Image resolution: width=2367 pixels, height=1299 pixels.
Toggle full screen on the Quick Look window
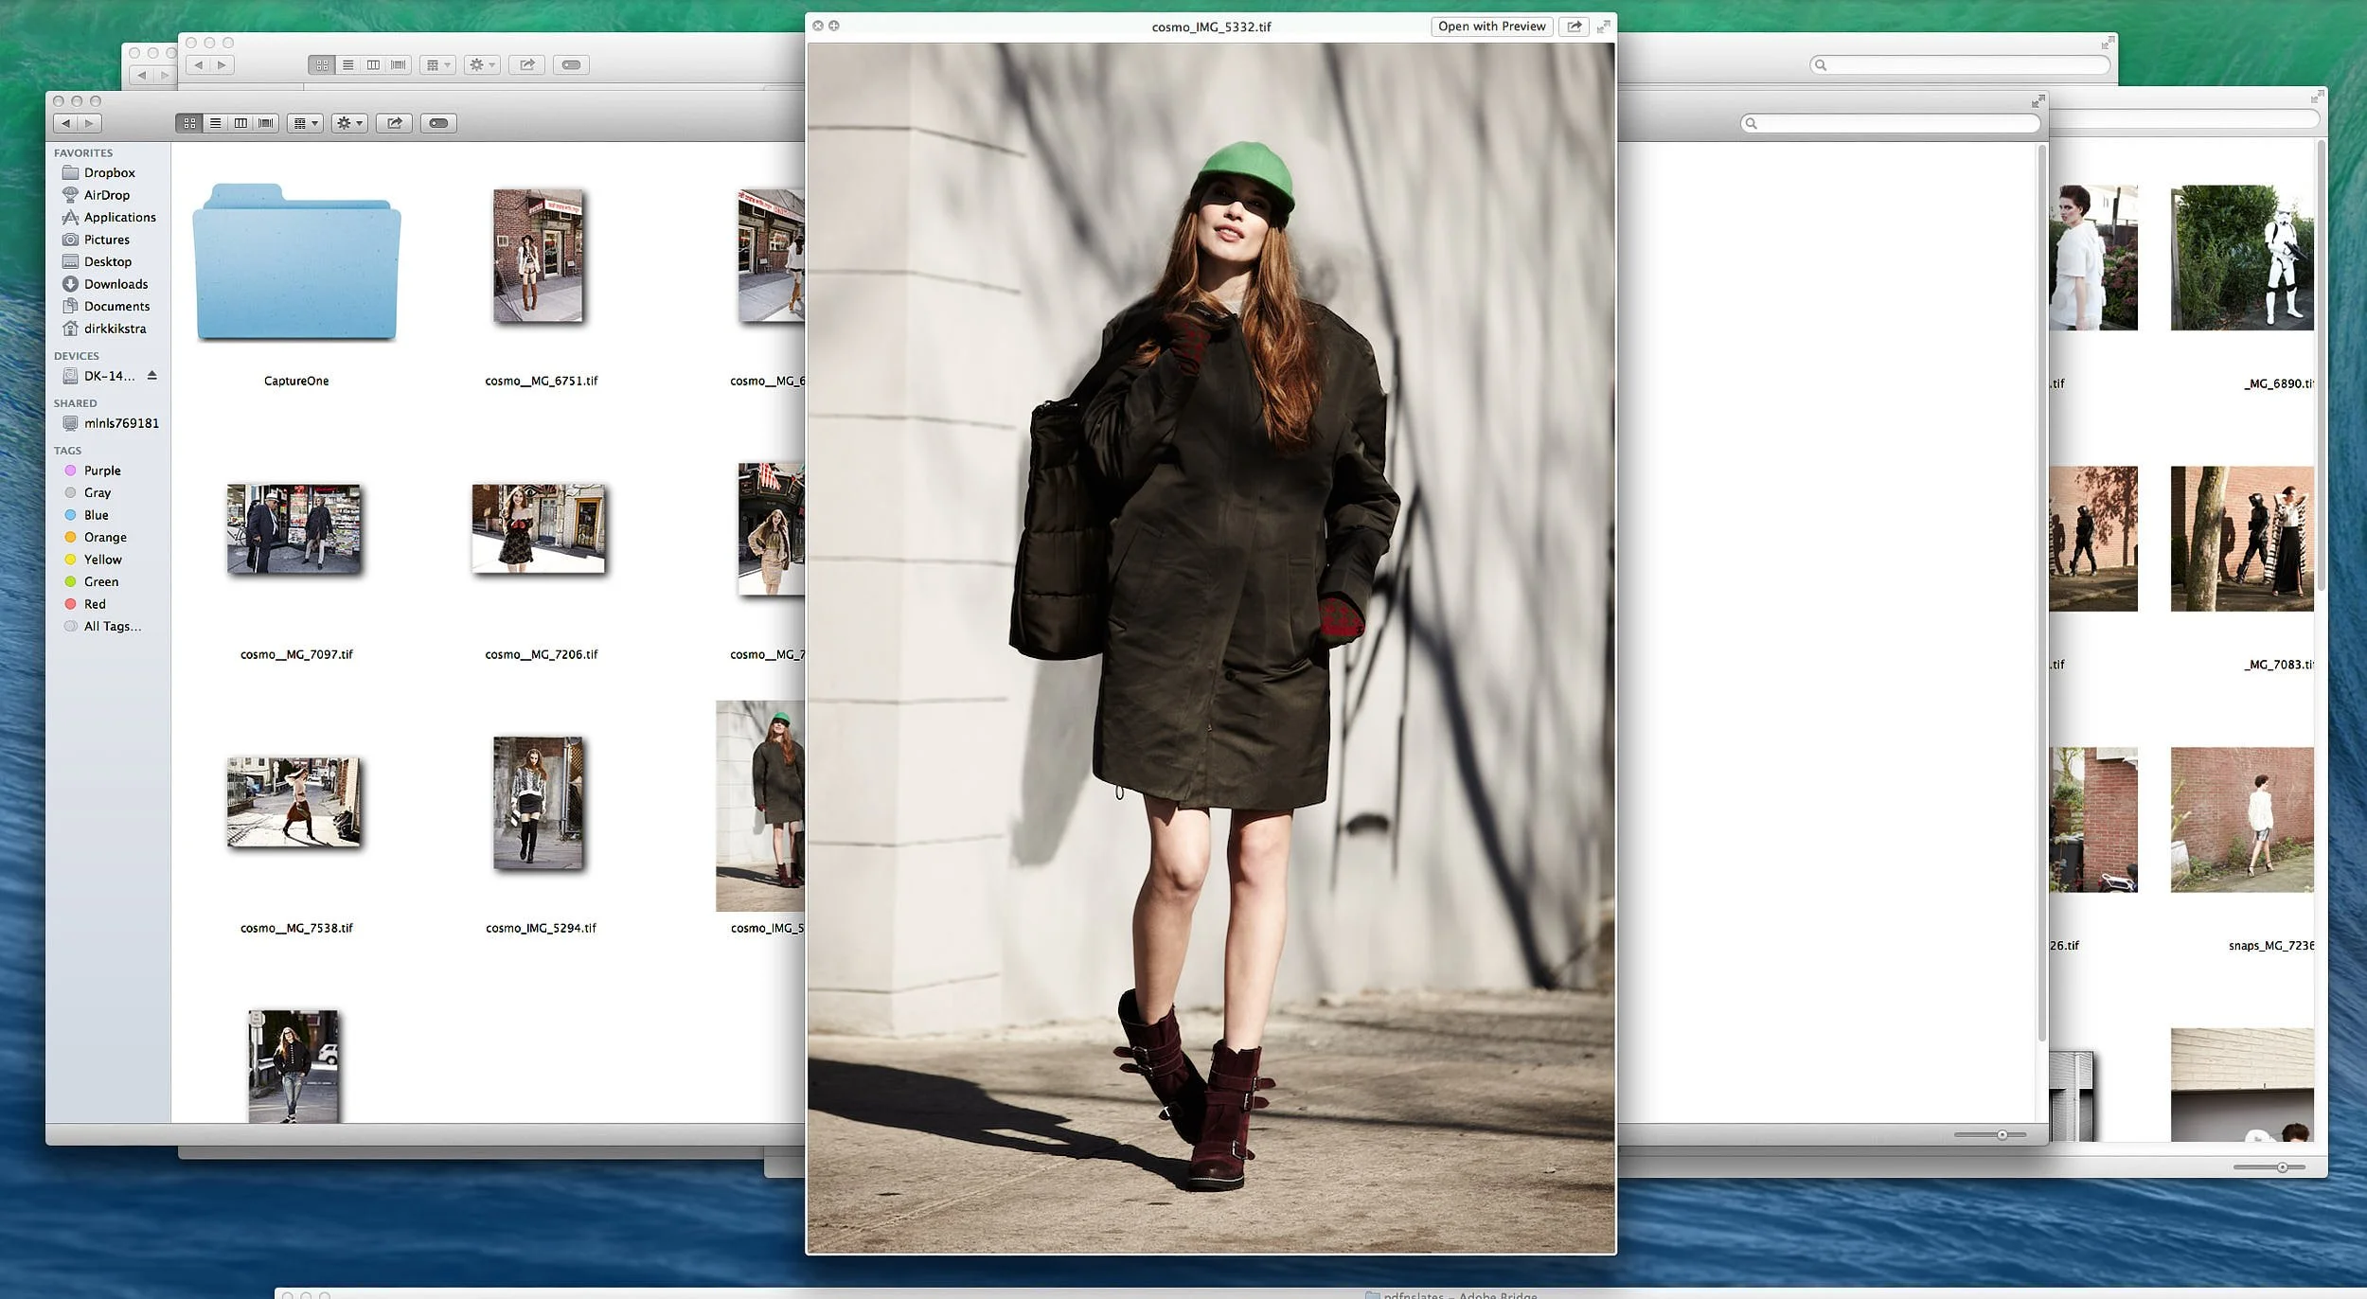tap(1604, 27)
